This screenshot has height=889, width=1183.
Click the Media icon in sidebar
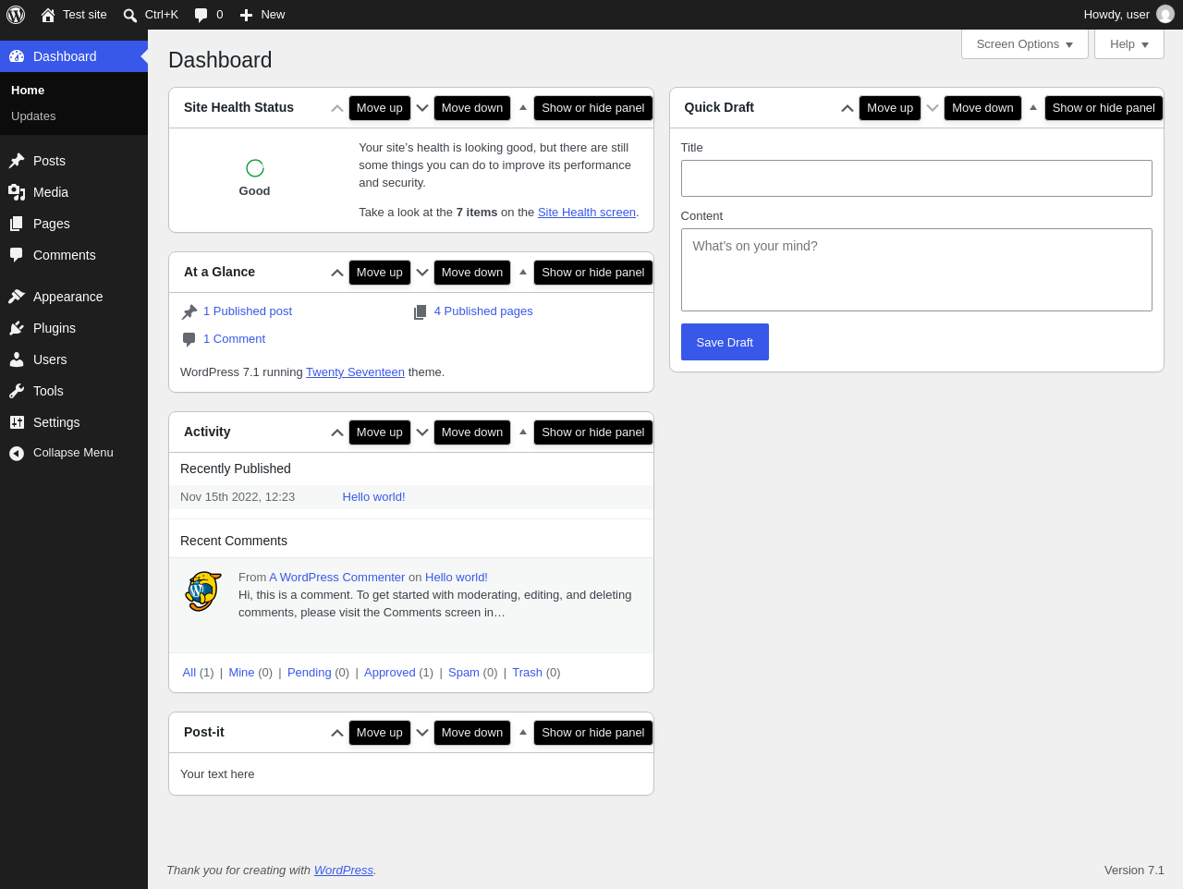[17, 192]
